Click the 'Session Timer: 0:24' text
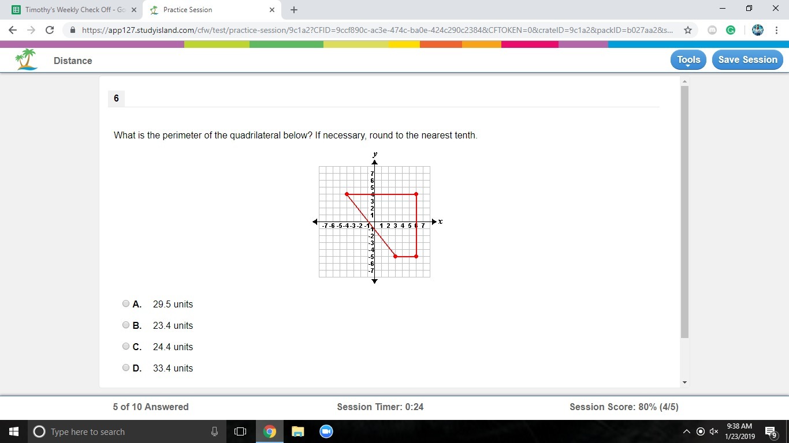 pyautogui.click(x=380, y=407)
